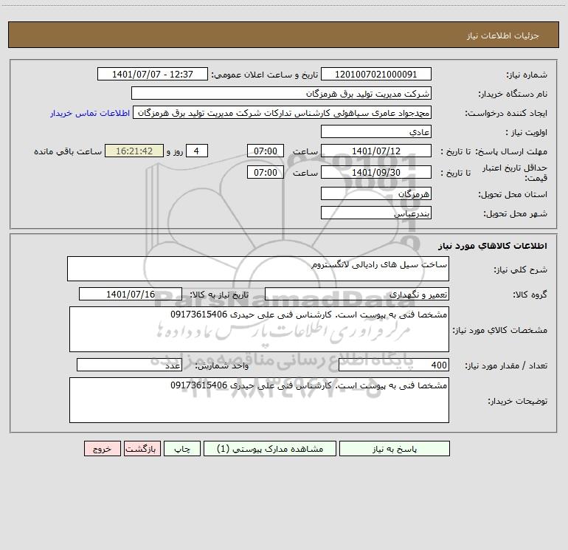Click label 'گروه کالا:'
This screenshot has width=568, height=550.
pos(530,295)
